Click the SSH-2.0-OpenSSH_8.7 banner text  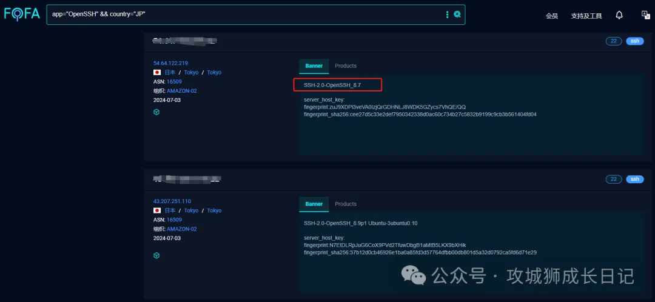coord(332,85)
